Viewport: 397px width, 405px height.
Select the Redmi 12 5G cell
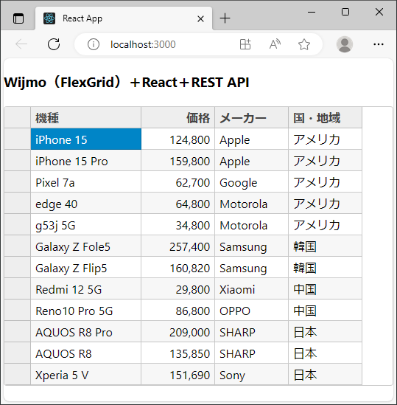86,289
